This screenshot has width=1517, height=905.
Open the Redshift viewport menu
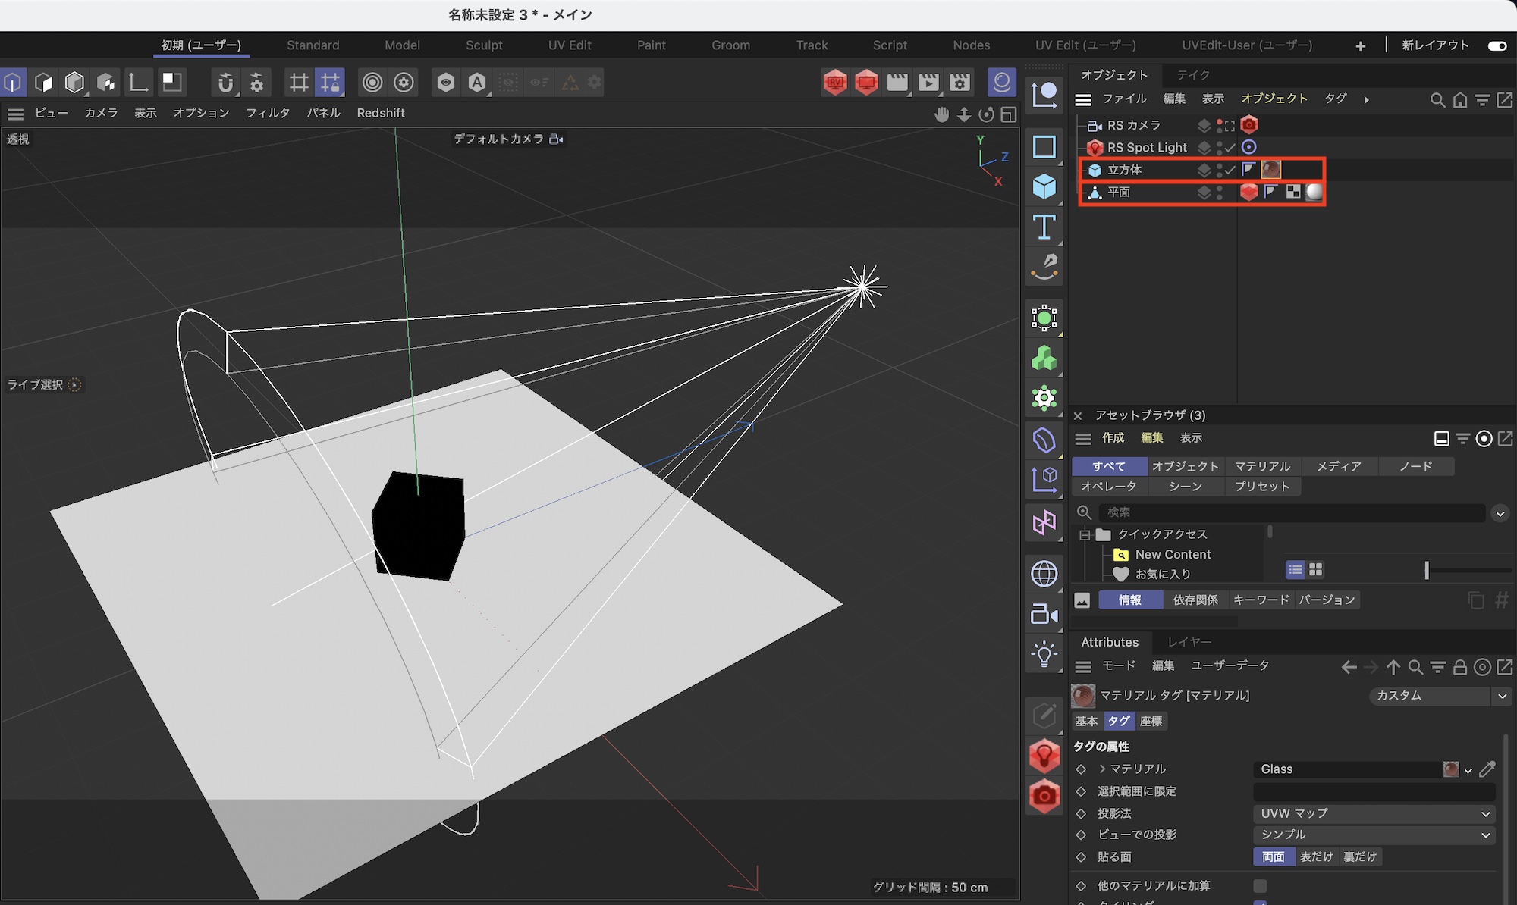tap(381, 113)
